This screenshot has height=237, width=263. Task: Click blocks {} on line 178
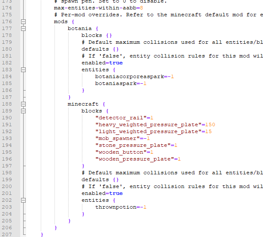97,35
